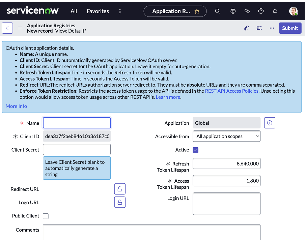Click the "View: Default*" label
The width and height of the screenshot is (305, 240).
pos(71,31)
